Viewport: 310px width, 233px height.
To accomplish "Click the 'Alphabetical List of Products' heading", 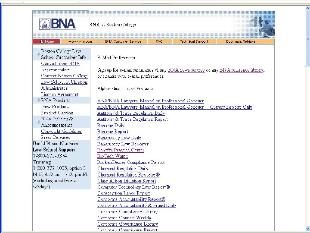I will click(x=126, y=88).
